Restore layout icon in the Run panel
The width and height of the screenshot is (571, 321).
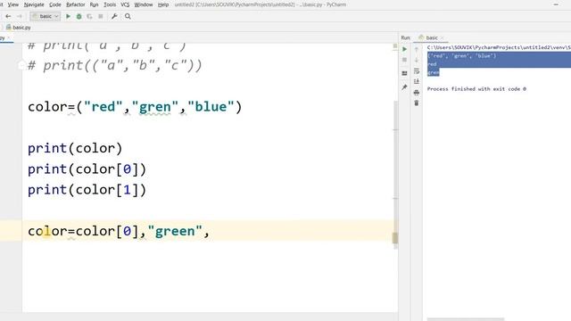point(404,73)
